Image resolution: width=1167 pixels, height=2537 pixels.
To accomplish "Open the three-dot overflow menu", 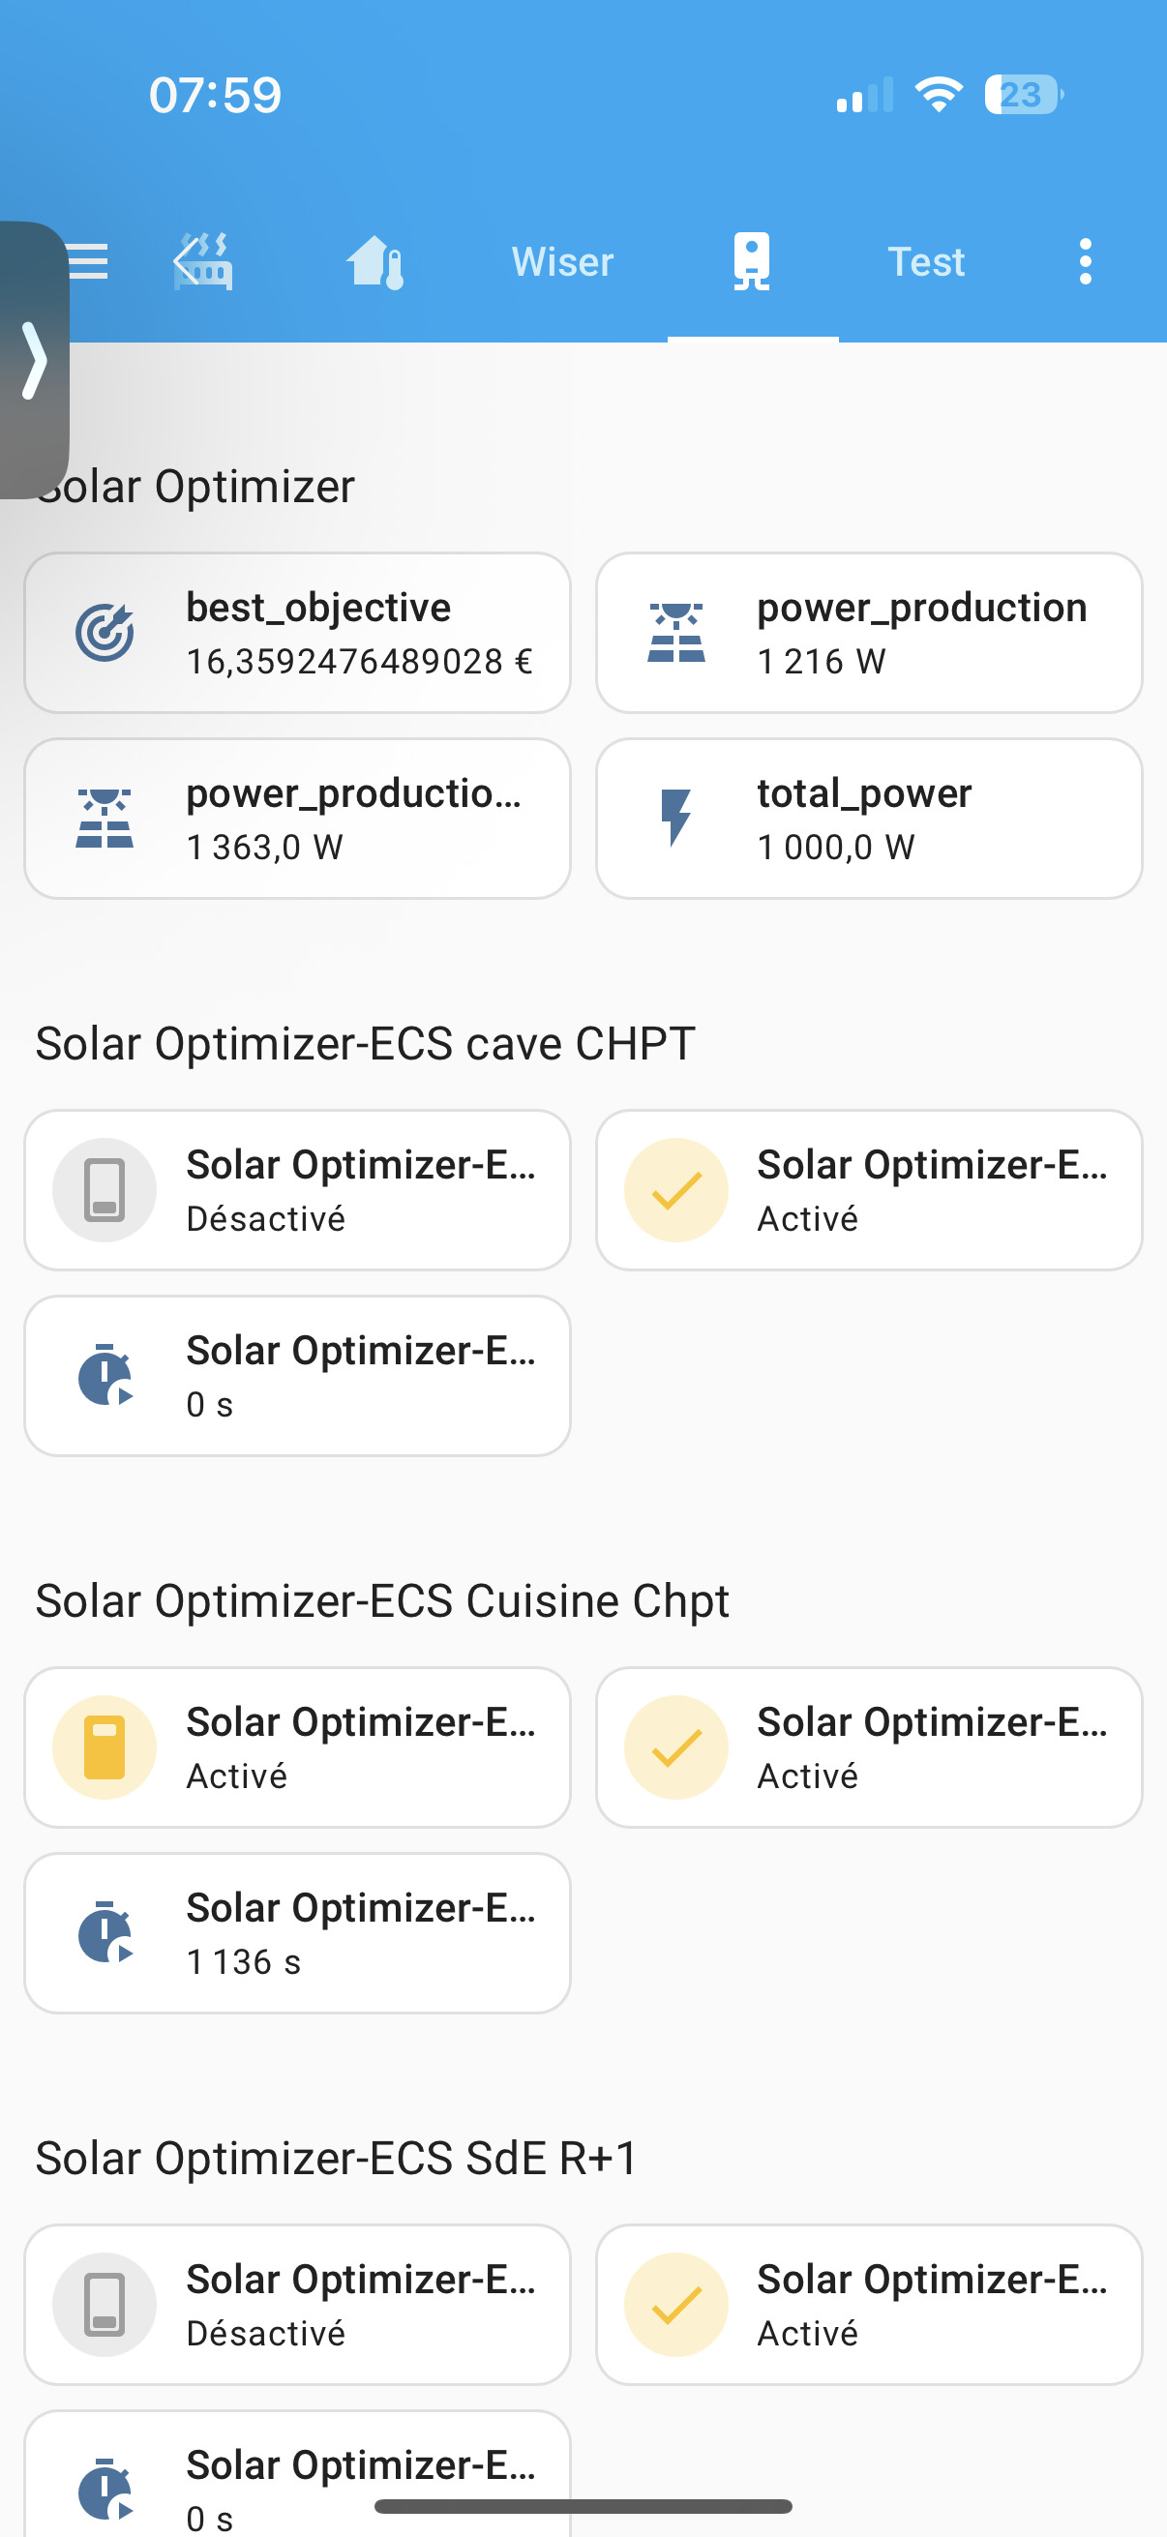I will [1086, 262].
